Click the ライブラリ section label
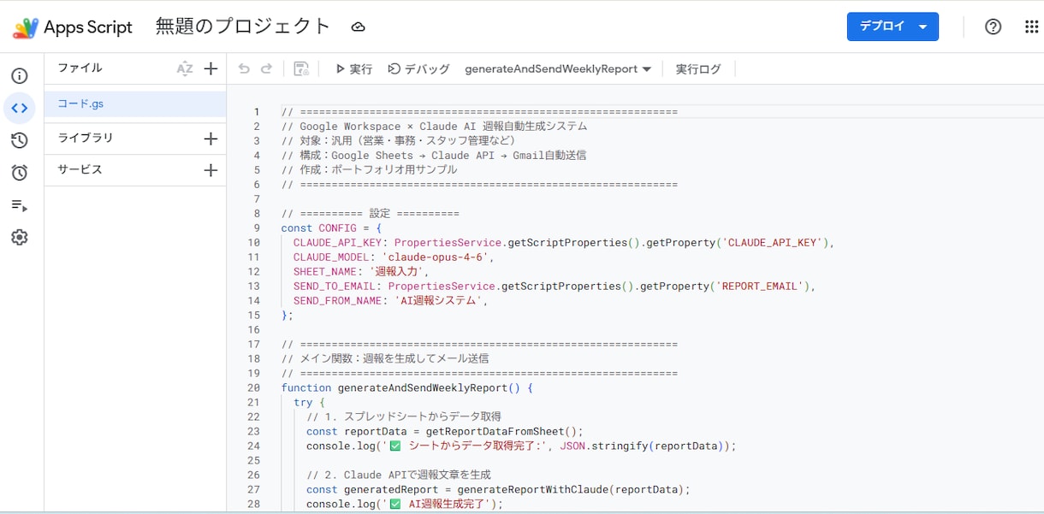 pos(86,138)
